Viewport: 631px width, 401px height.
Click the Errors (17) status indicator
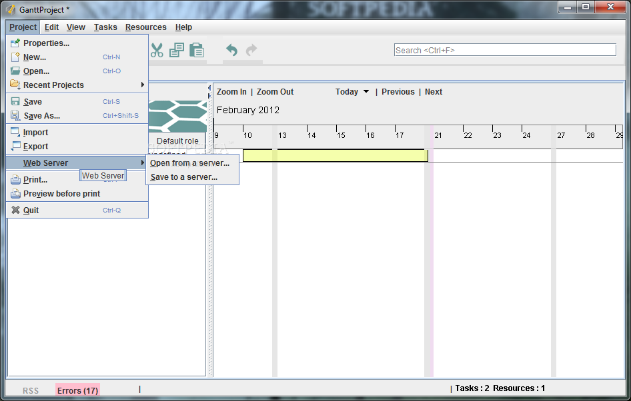point(77,390)
